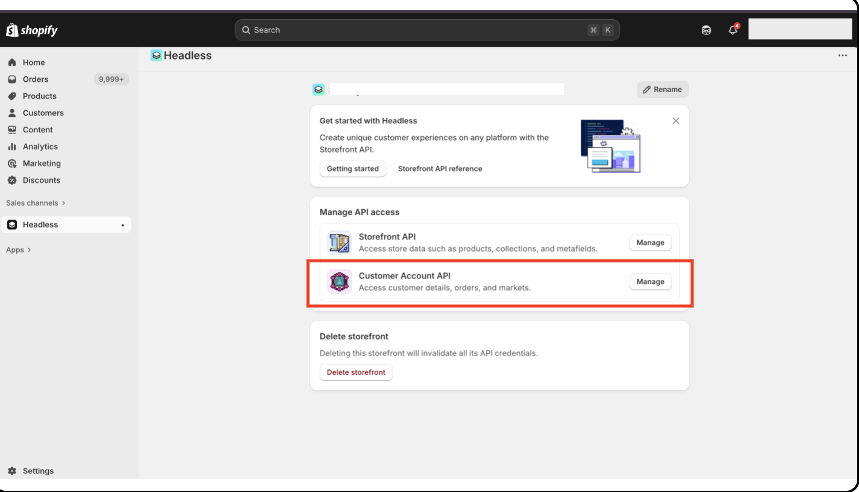Open the Storefront API reference link
The width and height of the screenshot is (859, 492).
(x=440, y=169)
